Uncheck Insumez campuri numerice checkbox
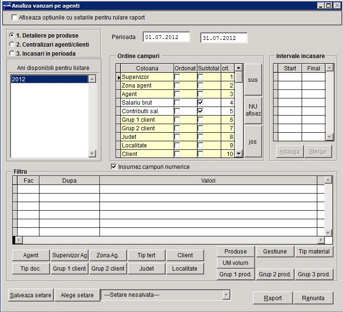The width and height of the screenshot is (343, 312). tap(114, 166)
